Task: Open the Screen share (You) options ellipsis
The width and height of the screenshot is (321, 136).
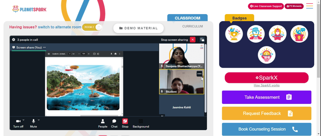Action: [44, 47]
